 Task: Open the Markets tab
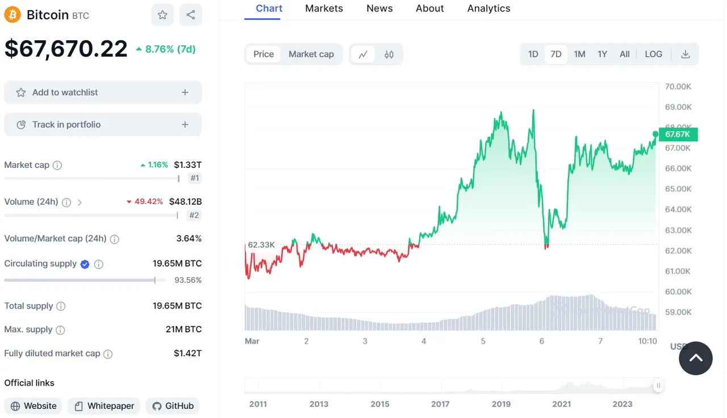click(324, 9)
